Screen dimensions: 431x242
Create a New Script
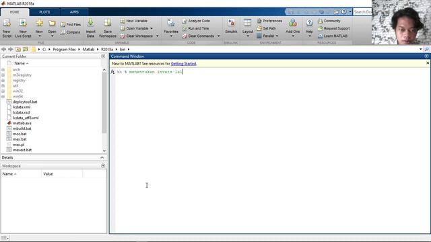(7, 28)
